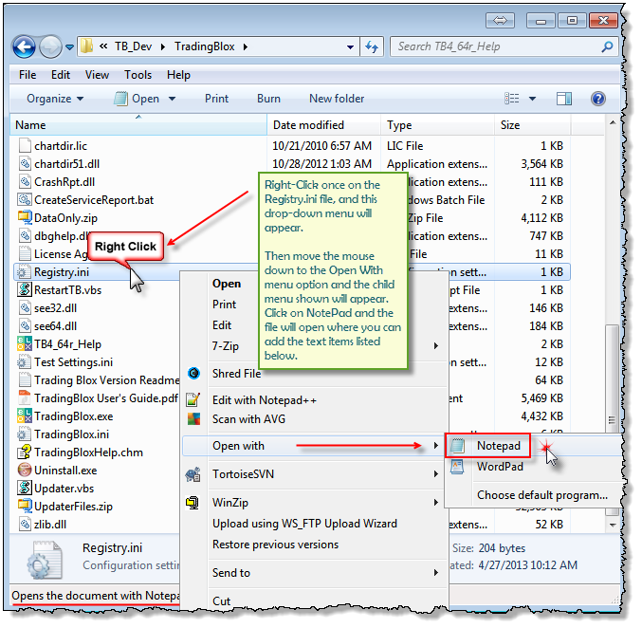Click the Forward navigation arrow

click(x=50, y=47)
